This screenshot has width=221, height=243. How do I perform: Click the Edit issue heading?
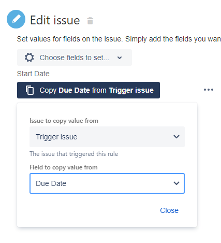[x=55, y=20]
